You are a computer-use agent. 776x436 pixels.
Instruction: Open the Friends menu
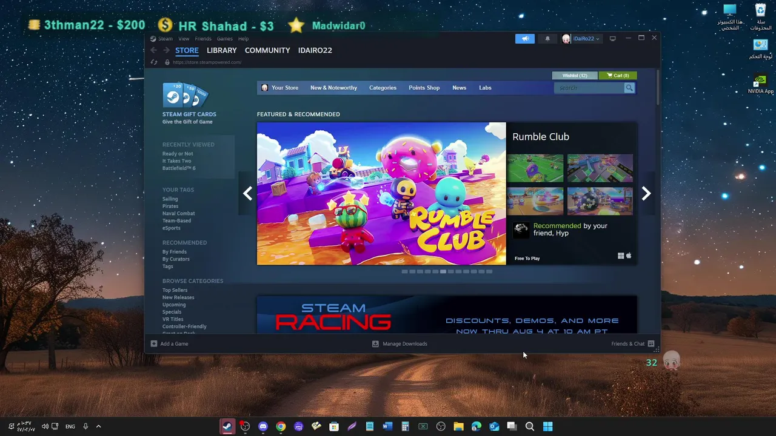(x=203, y=39)
